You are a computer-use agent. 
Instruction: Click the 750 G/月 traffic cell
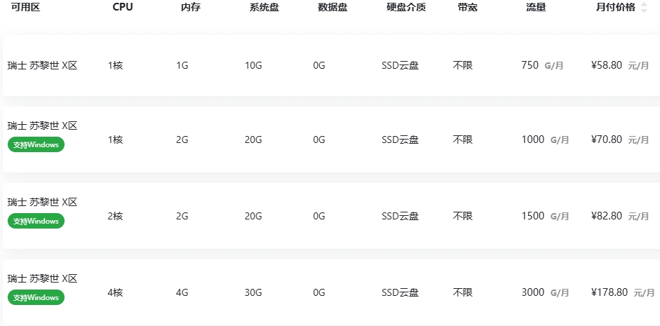[x=542, y=65]
